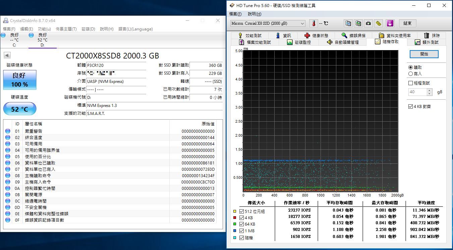Viewport: 453px width, 250px height.
Task: Enable the 短程測試 checkbox
Action: (x=419, y=83)
